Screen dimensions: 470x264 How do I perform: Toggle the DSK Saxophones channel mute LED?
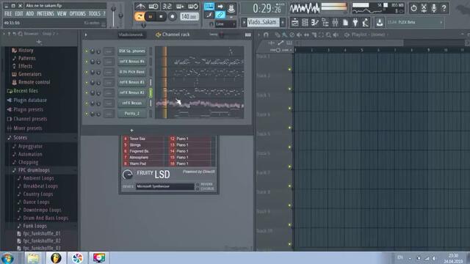pyautogui.click(x=87, y=51)
